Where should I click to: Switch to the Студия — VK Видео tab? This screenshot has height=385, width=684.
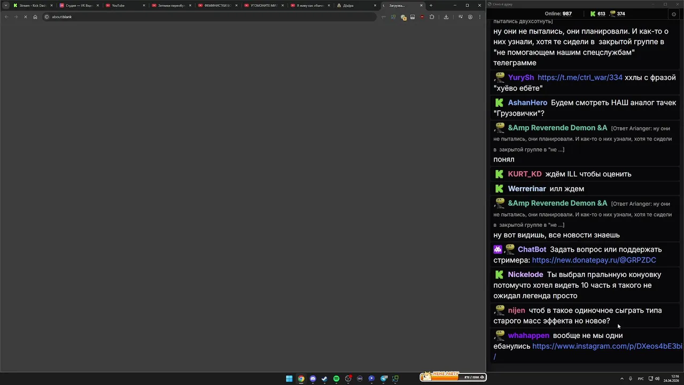coord(79,5)
